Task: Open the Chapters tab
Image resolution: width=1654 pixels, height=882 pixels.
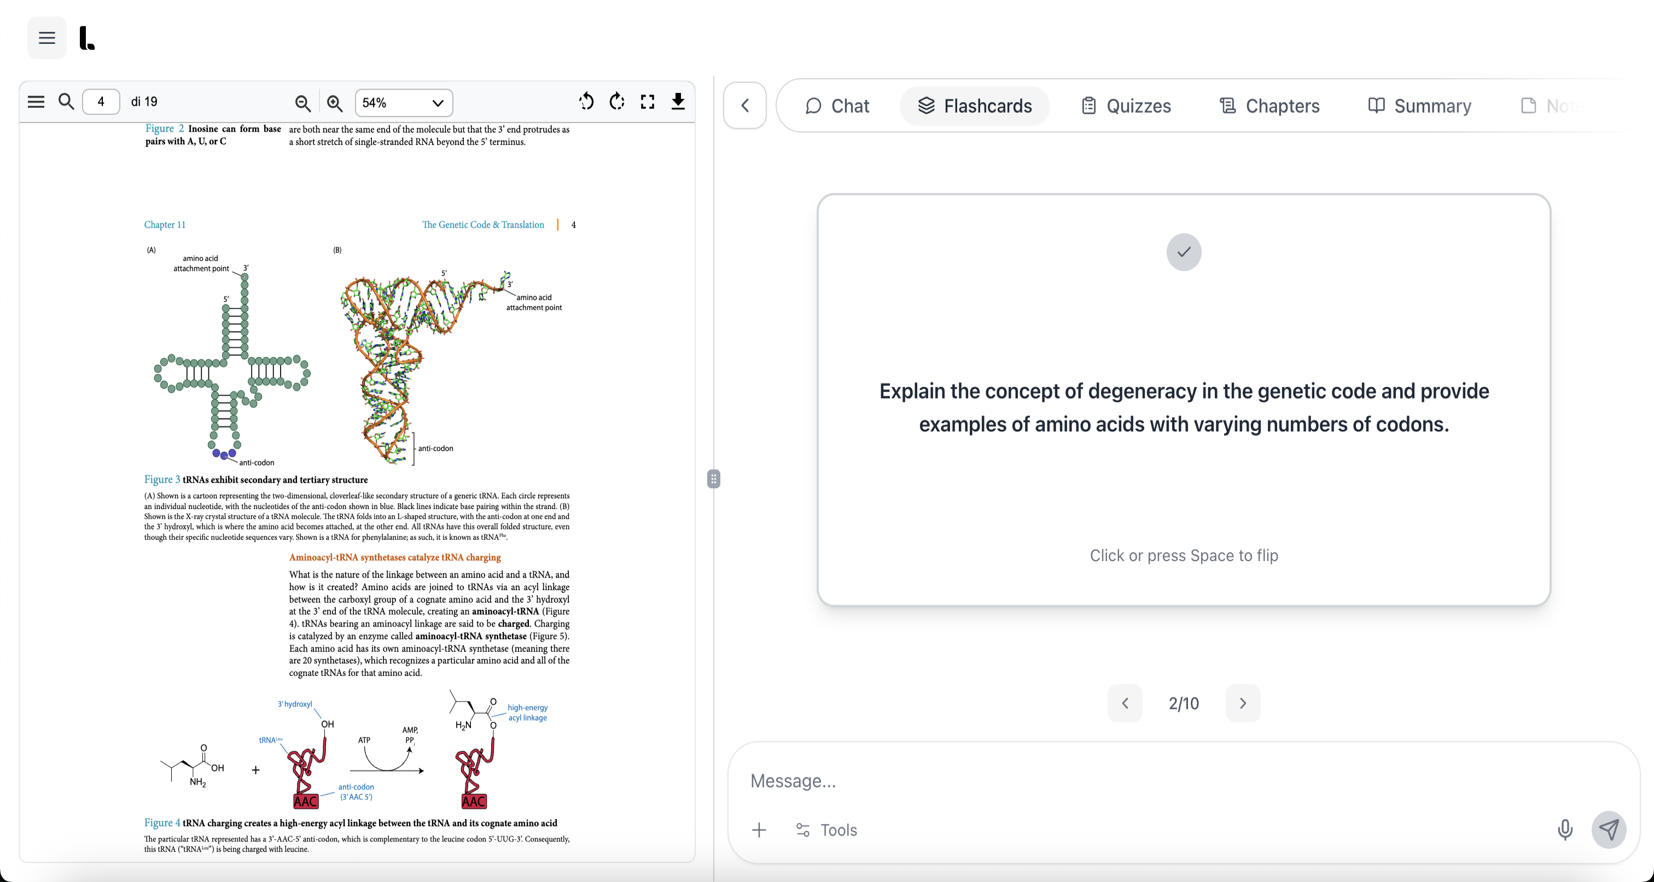Action: [1269, 106]
